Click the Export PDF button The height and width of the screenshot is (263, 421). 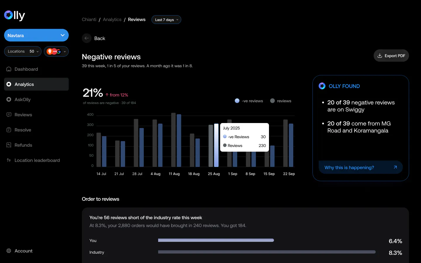(391, 56)
